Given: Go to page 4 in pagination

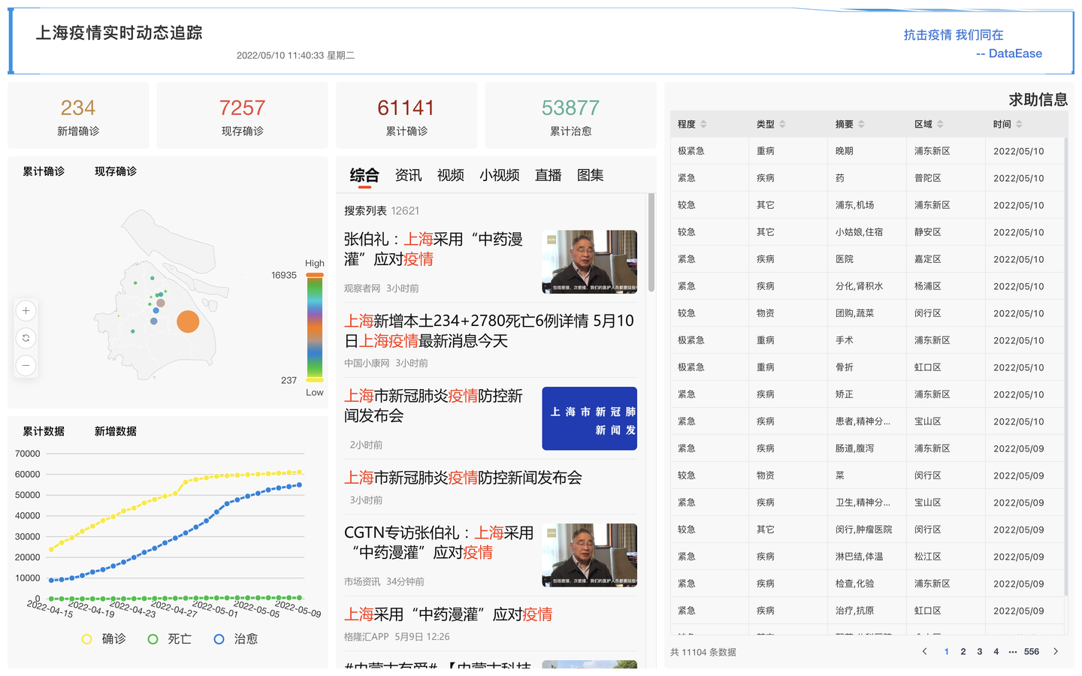Looking at the screenshot, I should [996, 651].
